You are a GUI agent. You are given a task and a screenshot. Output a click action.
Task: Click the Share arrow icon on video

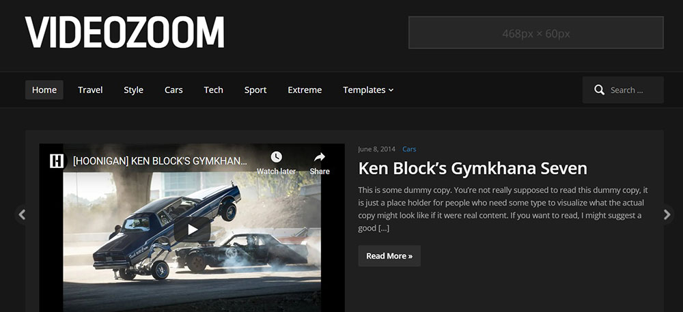click(320, 157)
